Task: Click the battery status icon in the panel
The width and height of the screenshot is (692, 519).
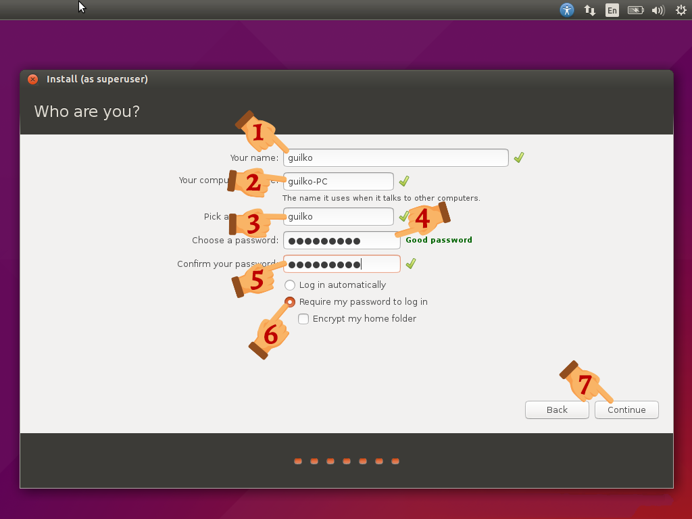Action: tap(635, 9)
